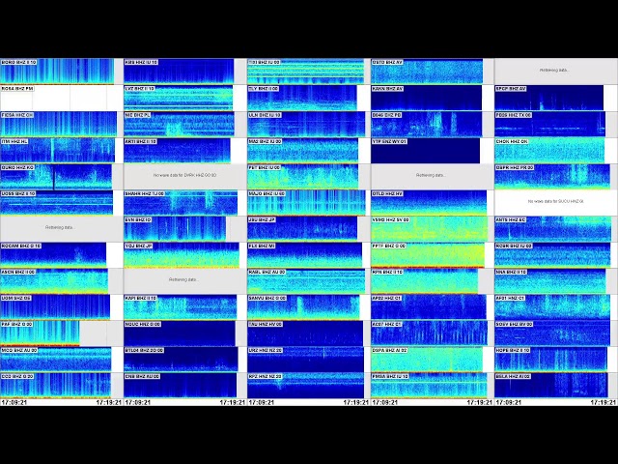Click the URZ HHZ NZ 20 spectrogram
Viewport: 618px width, 464px height.
point(306,360)
